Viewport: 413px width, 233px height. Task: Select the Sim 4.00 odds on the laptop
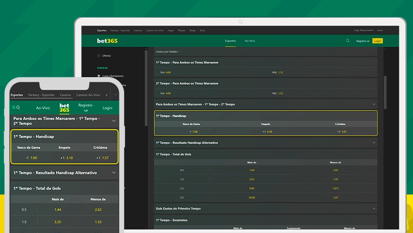click(165, 93)
